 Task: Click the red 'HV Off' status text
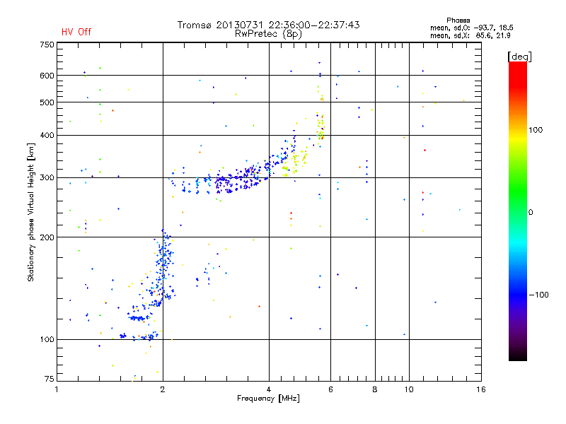tap(76, 32)
